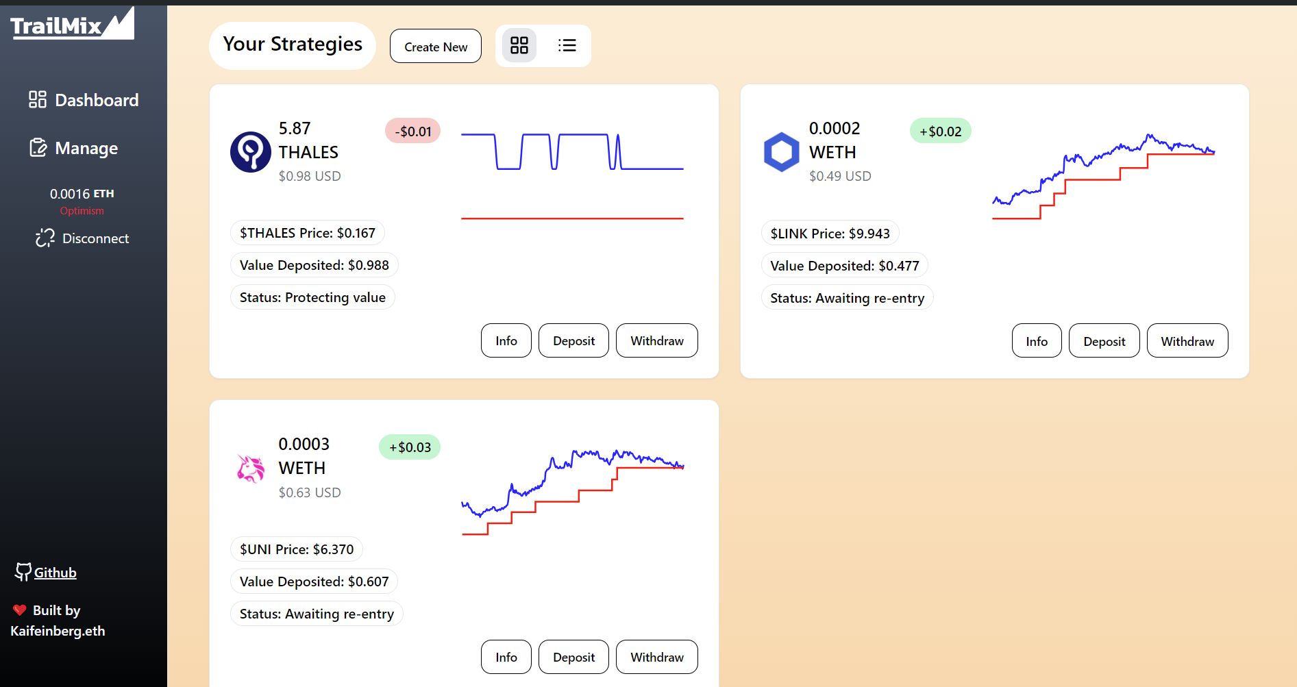The height and width of the screenshot is (687, 1297).
Task: Click '$THALES Price: $0.167' label
Action: 308,233
